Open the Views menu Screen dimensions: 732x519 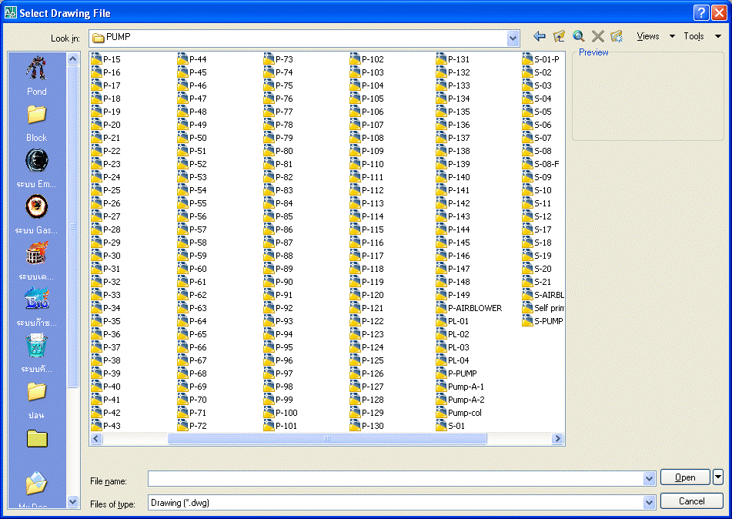[649, 35]
